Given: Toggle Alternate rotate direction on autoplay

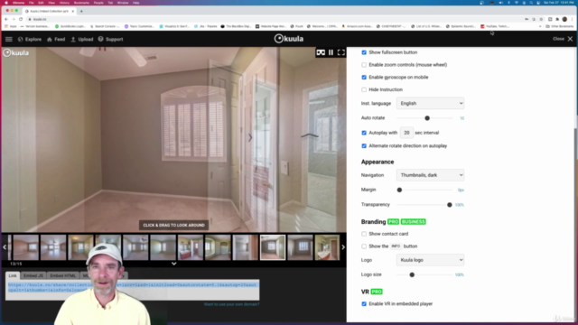Looking at the screenshot, I should [364, 146].
